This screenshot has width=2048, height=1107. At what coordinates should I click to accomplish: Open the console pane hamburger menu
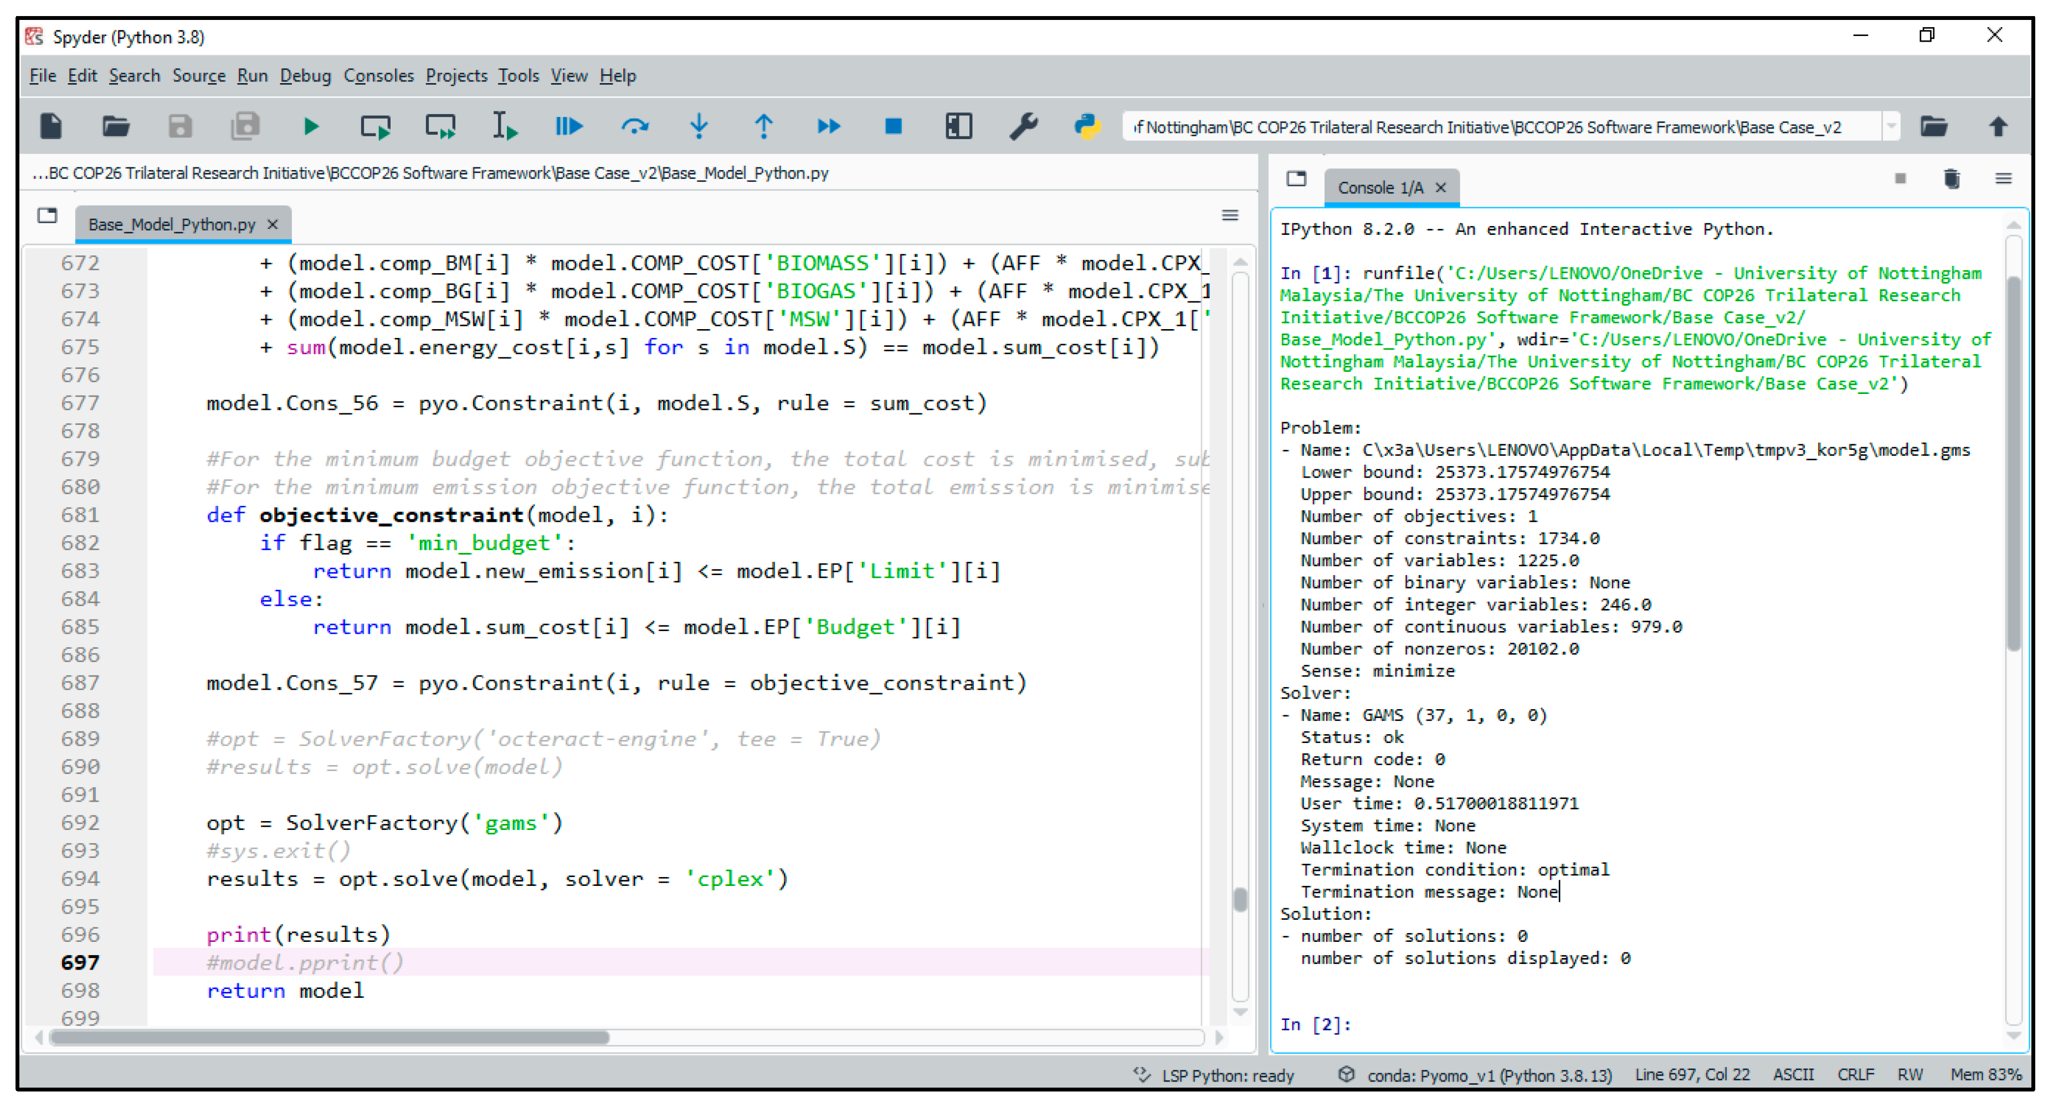(2003, 179)
